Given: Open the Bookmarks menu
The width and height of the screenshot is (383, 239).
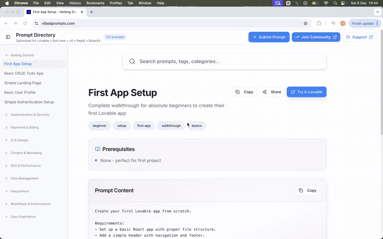Looking at the screenshot, I should point(95,3).
